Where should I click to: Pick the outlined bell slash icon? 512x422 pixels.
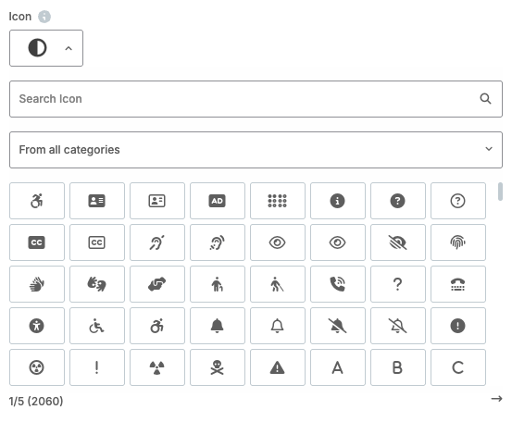click(x=398, y=326)
